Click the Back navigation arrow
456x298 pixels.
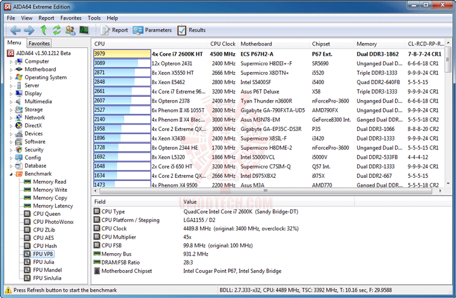click(15, 30)
